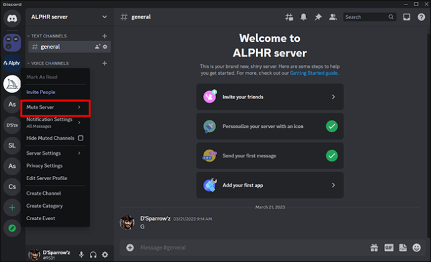
Task: Add new text channel plus icon
Action: 104,36
